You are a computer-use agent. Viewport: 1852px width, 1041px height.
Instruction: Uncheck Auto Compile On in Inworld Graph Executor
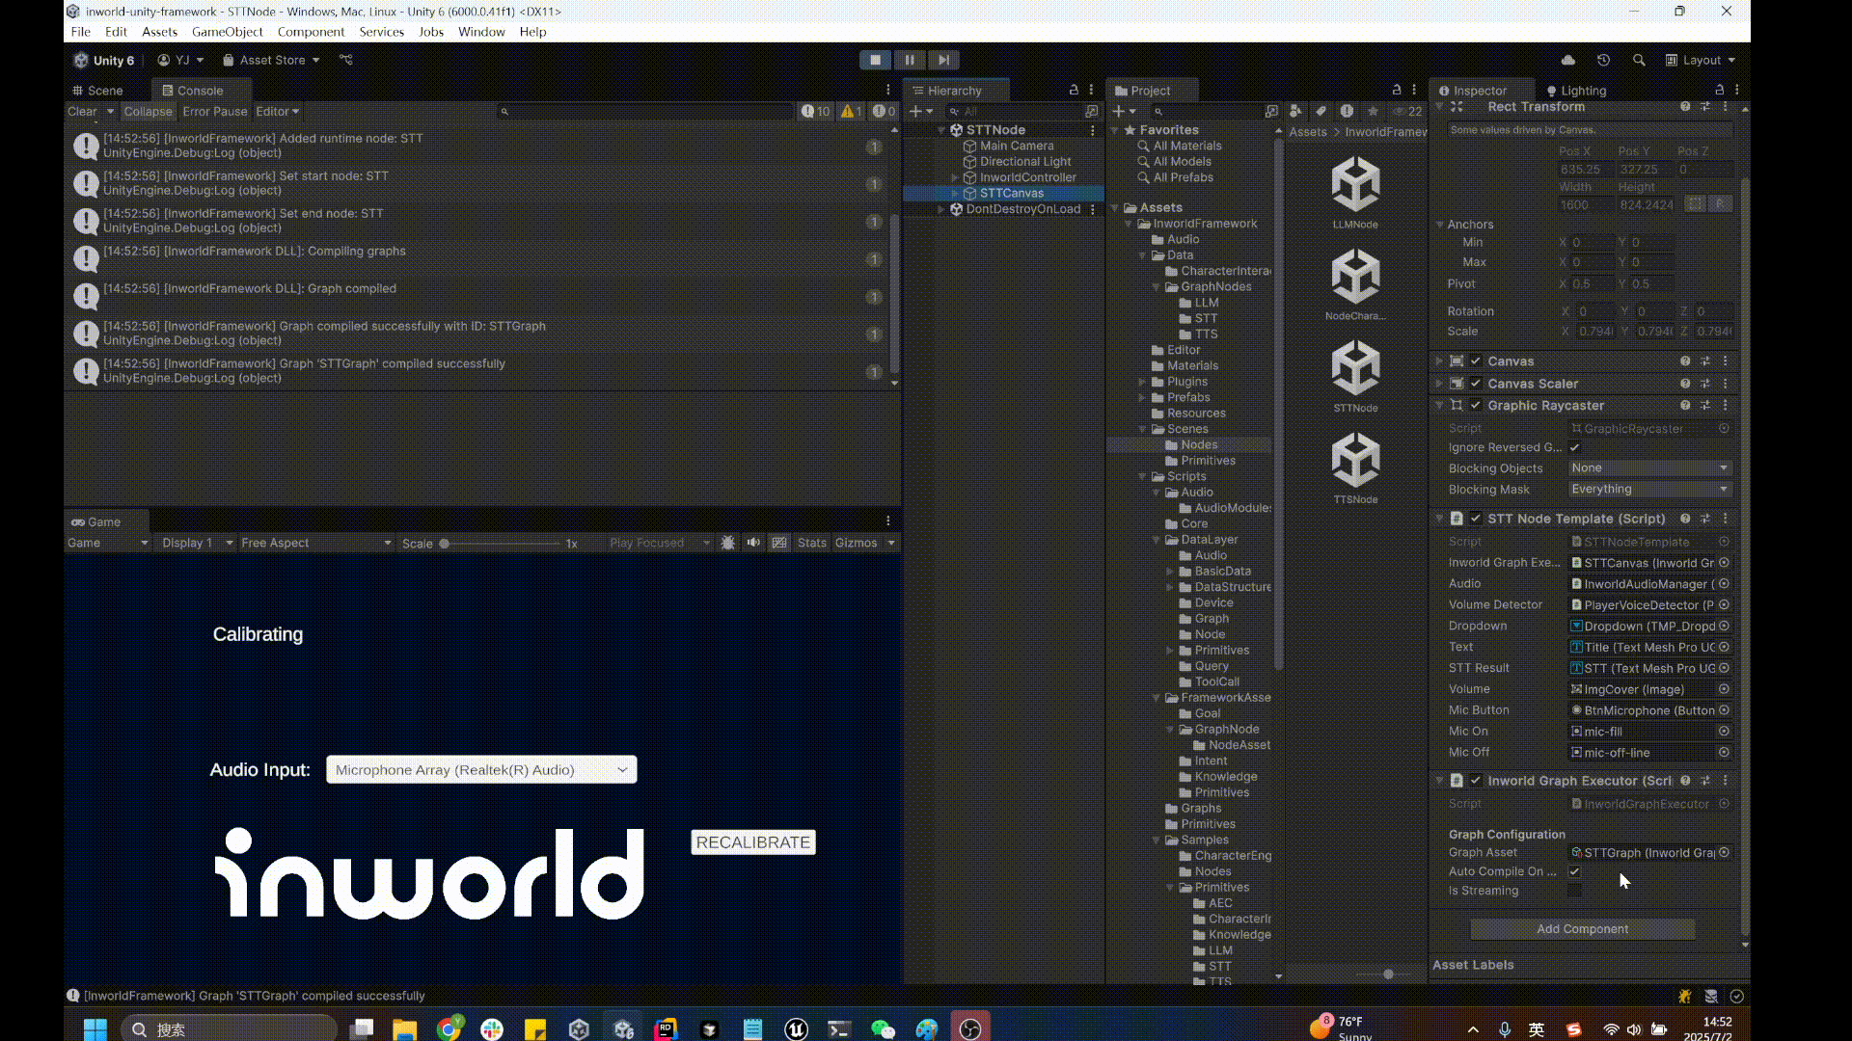1575,871
